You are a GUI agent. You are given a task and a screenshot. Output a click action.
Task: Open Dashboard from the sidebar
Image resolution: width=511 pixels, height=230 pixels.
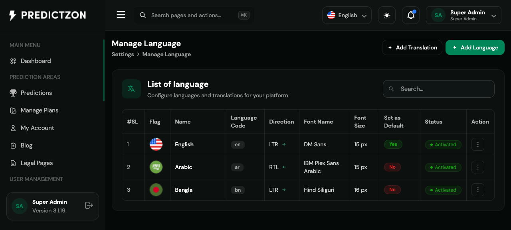click(x=36, y=61)
